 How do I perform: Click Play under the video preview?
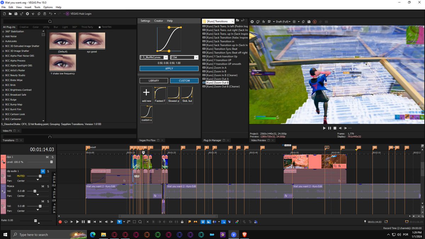pyautogui.click(x=324, y=128)
